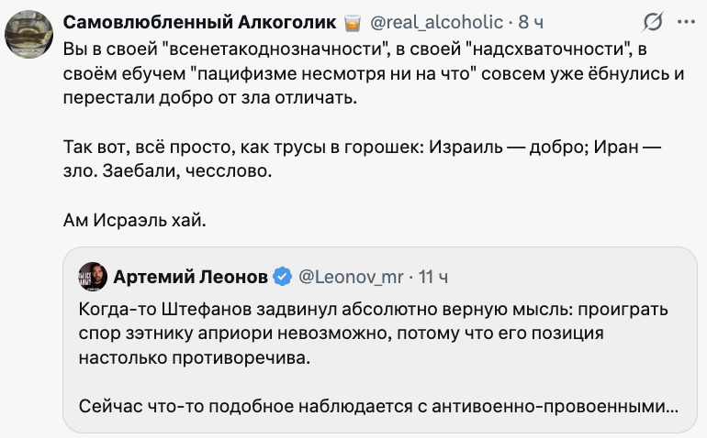The image size is (707, 438).
Task: Click the whiskey glass emoji after the name
Action: pyautogui.click(x=352, y=22)
